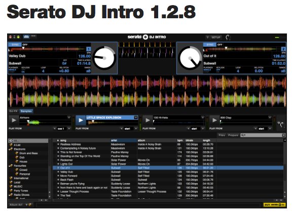
Task: Open the Drum and Bass crate
Action: [28, 153]
